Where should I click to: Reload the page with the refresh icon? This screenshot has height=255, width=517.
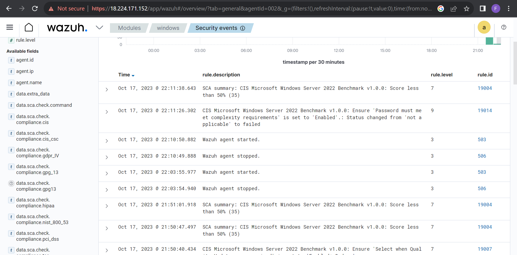coord(35,9)
